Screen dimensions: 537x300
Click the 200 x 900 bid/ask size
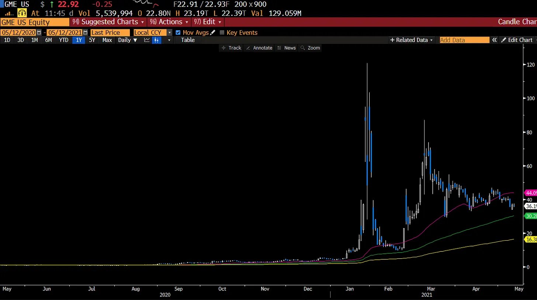pyautogui.click(x=250, y=4)
